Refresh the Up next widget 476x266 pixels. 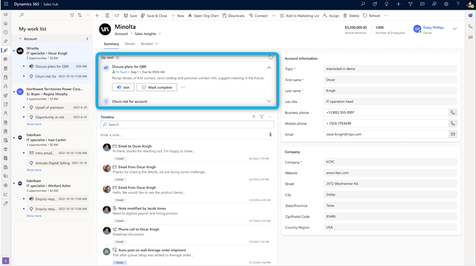(270, 57)
